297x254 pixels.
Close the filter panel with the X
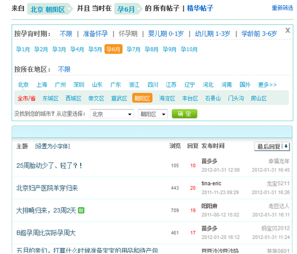coord(287,30)
